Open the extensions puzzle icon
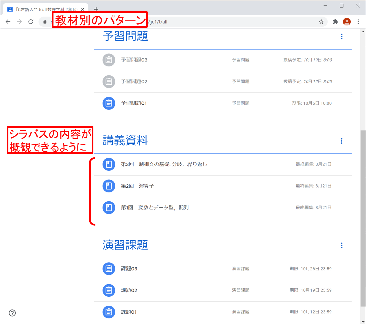 pyautogui.click(x=335, y=22)
